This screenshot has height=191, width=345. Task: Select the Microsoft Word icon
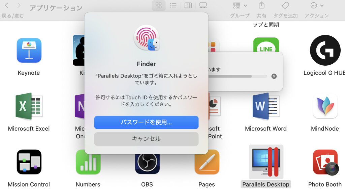point(266,106)
